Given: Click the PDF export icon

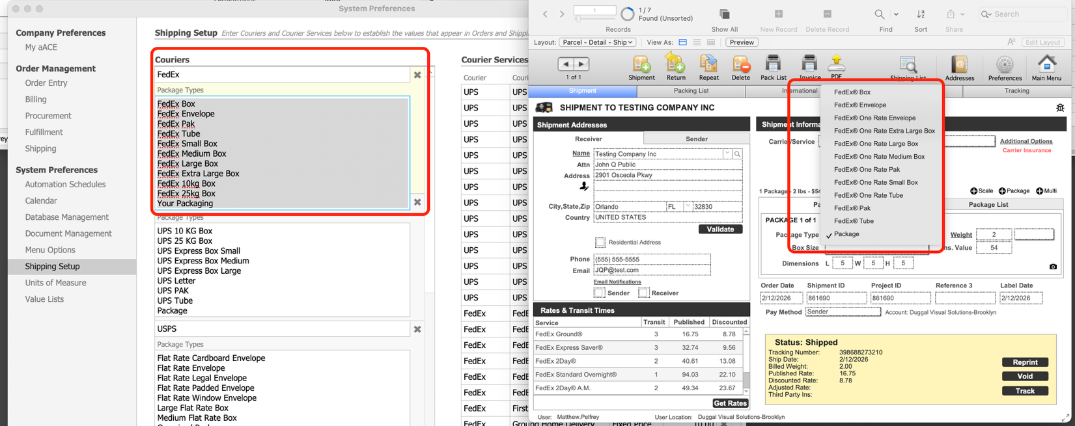Looking at the screenshot, I should click(837, 63).
